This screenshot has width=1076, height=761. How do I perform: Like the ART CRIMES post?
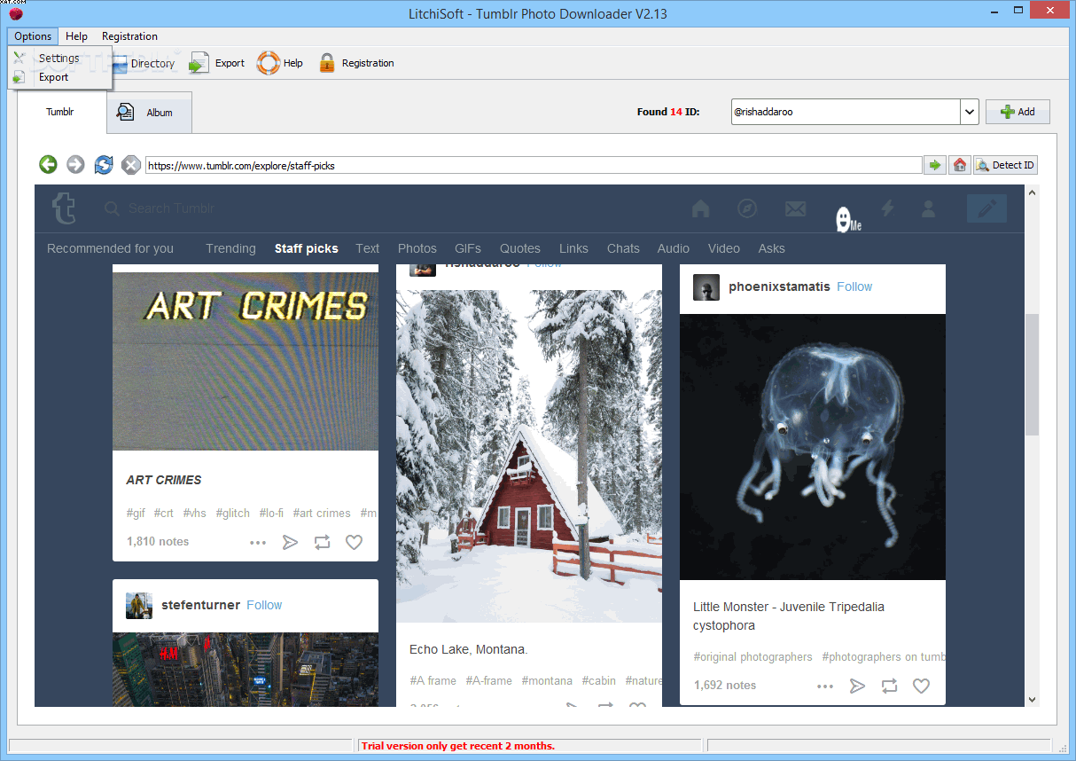[354, 542]
